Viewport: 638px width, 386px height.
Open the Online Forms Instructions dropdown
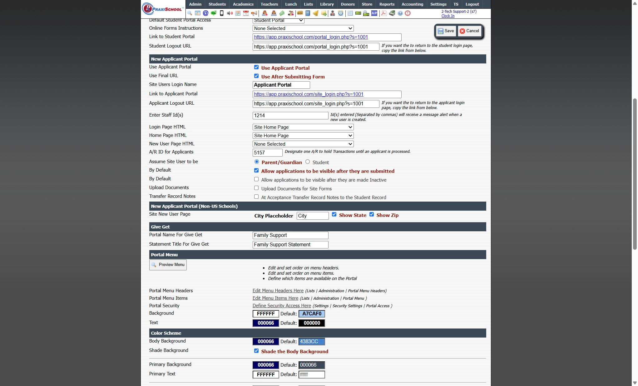point(303,28)
